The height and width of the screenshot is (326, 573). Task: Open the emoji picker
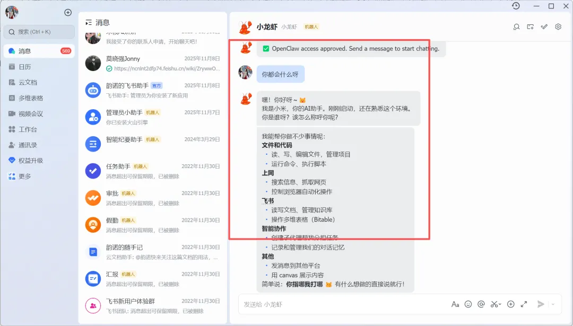(x=468, y=304)
